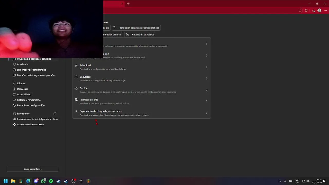329x185 pixels.
Task: Click the Privacidad row icon
Action: click(76, 65)
